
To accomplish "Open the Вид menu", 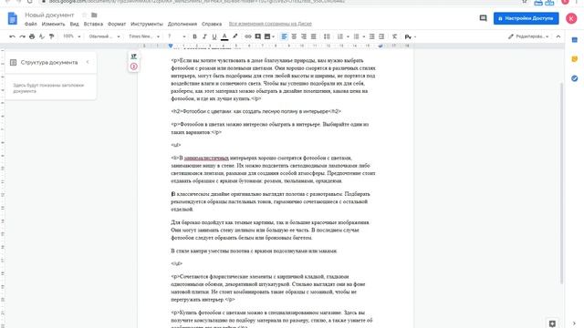I will [74, 24].
